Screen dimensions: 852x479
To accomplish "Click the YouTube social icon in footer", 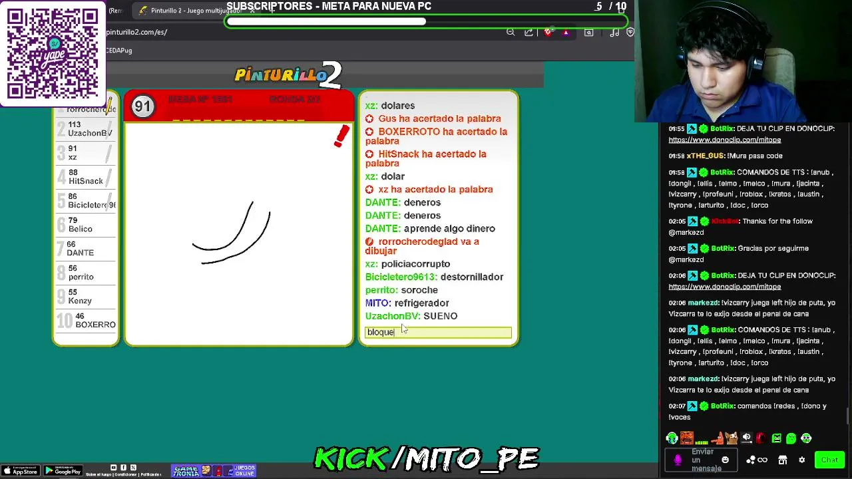I will (x=113, y=468).
